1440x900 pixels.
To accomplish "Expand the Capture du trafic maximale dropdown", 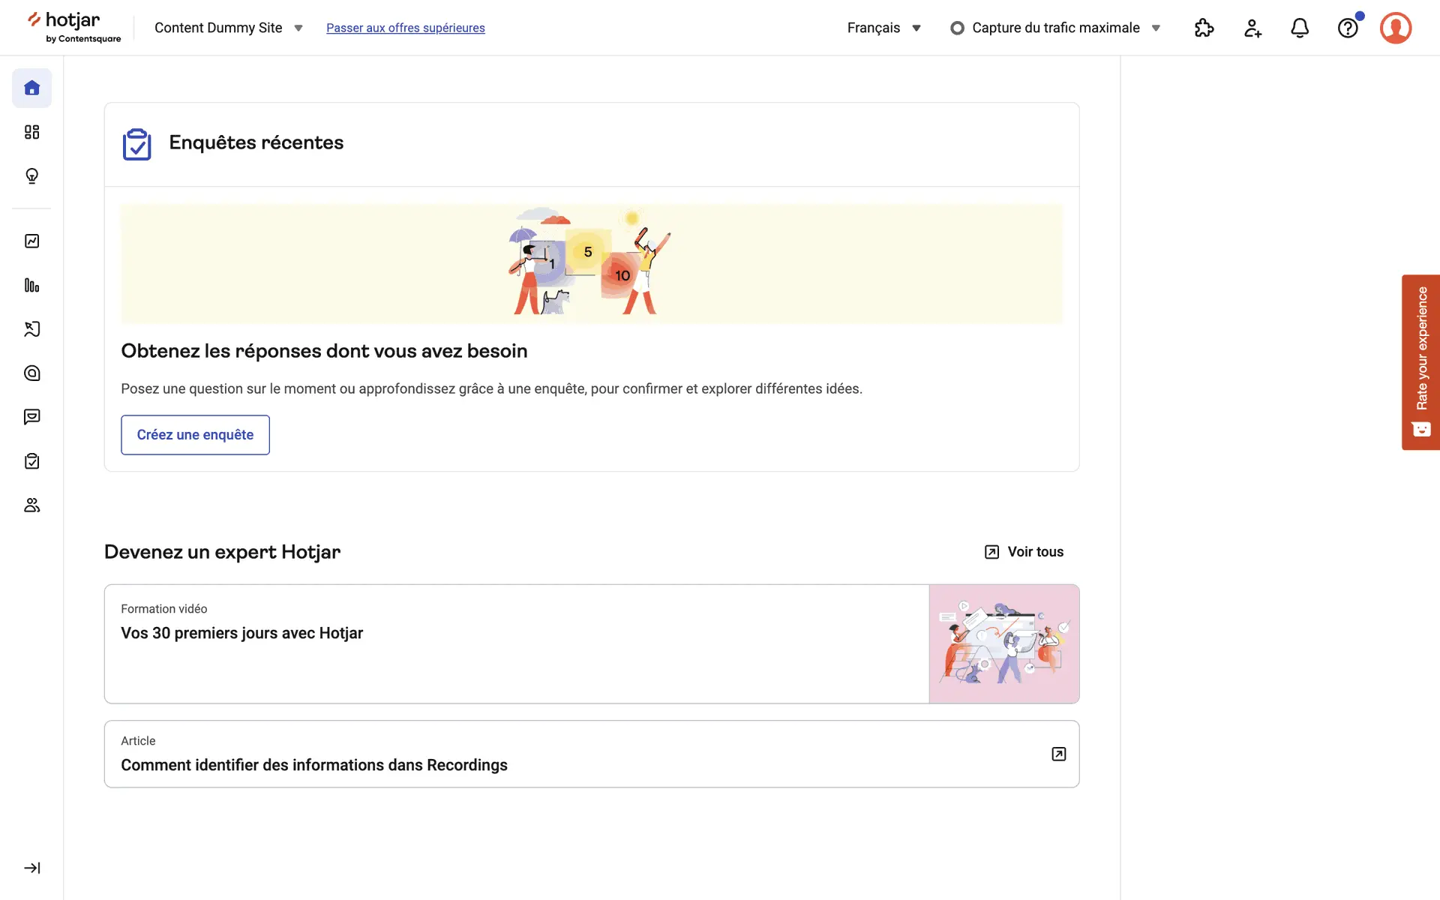I will [1055, 28].
